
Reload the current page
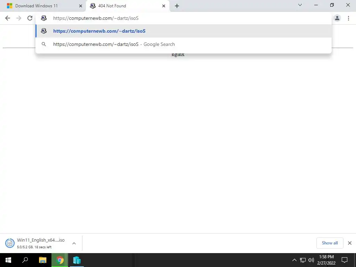pos(30,18)
